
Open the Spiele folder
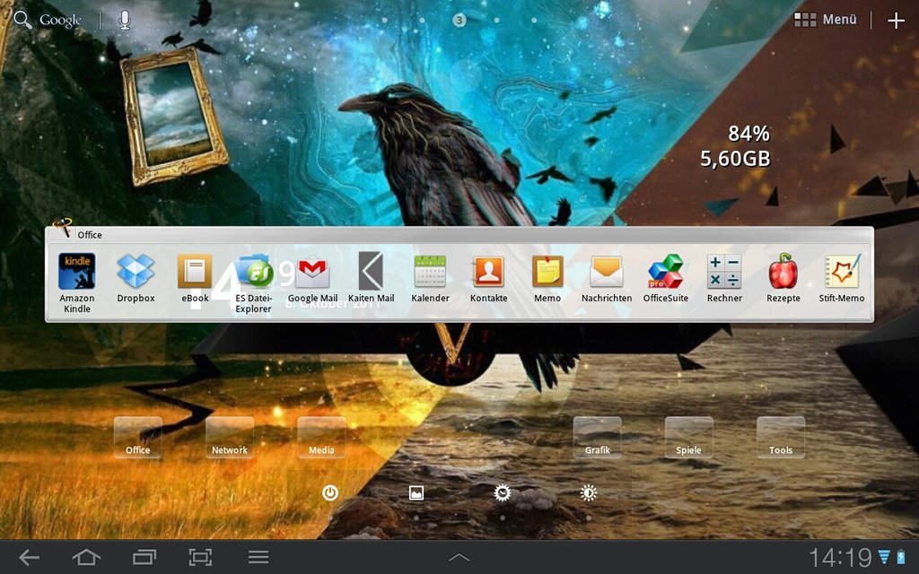click(688, 438)
